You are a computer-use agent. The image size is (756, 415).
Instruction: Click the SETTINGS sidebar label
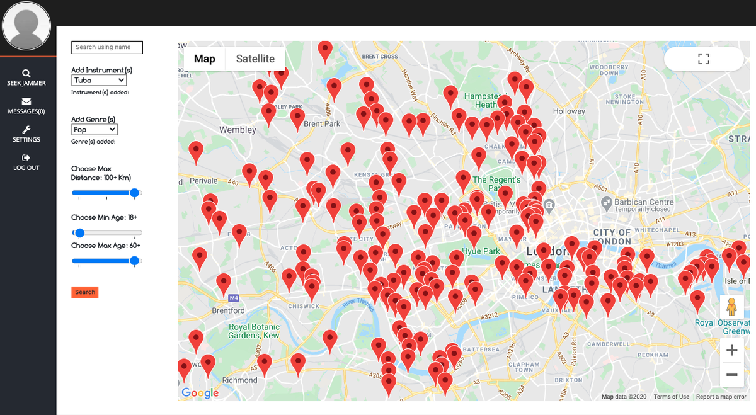26,140
